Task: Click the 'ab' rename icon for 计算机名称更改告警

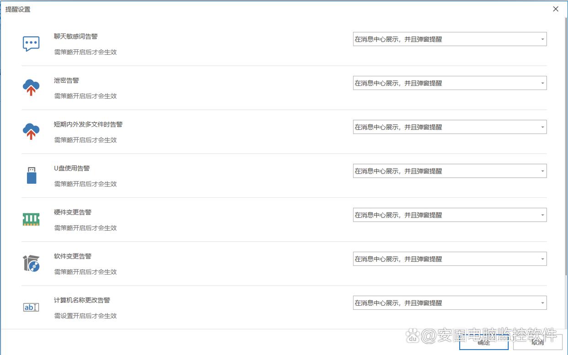Action: coord(31,307)
